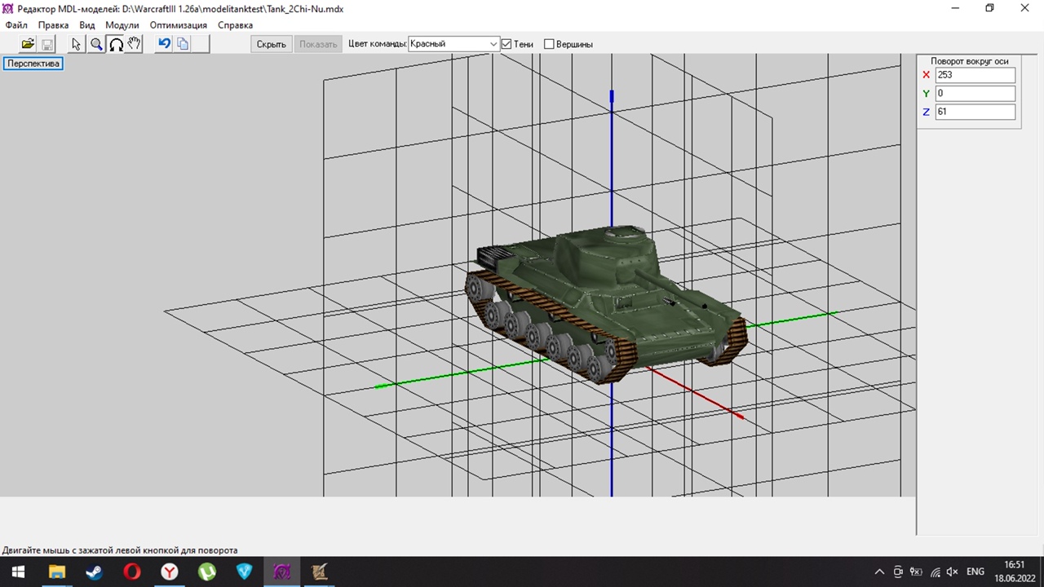Screen dimensions: 1044x587
Task: Click the blank toolbar button after copy
Action: click(x=201, y=44)
